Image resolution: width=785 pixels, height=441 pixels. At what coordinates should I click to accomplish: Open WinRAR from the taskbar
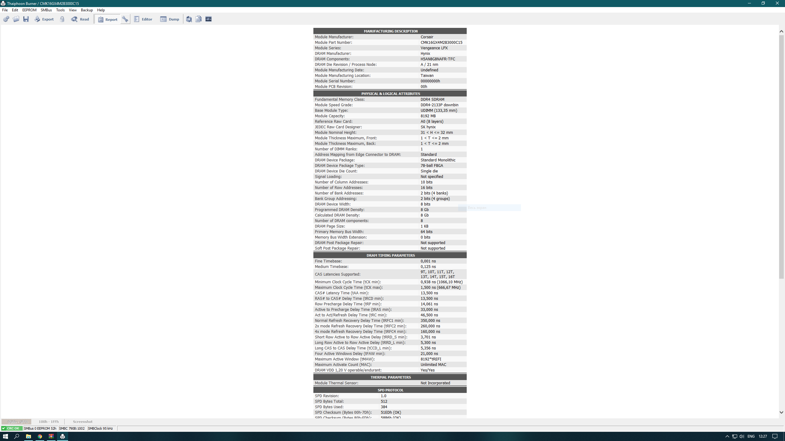(x=51, y=436)
